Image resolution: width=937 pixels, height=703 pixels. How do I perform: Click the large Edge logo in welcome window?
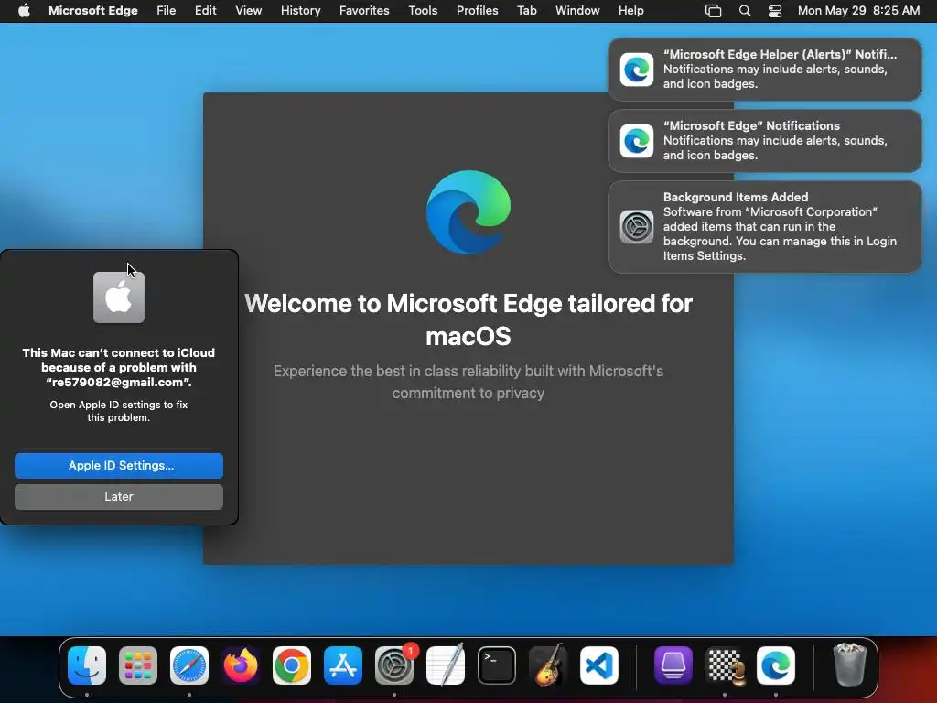click(468, 212)
